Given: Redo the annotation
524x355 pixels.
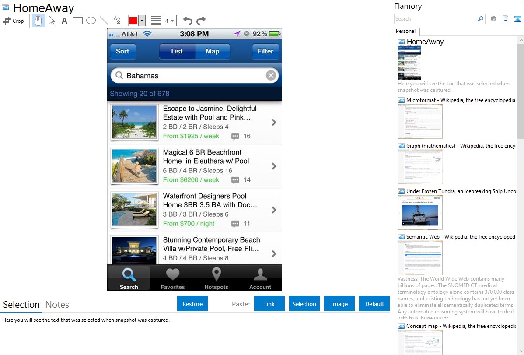Looking at the screenshot, I should point(201,21).
